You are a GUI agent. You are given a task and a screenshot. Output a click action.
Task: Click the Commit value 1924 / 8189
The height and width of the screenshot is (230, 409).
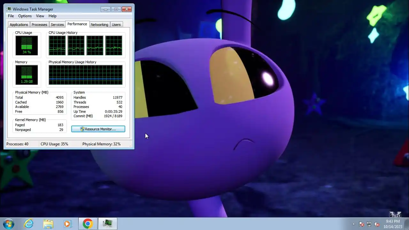click(x=113, y=116)
